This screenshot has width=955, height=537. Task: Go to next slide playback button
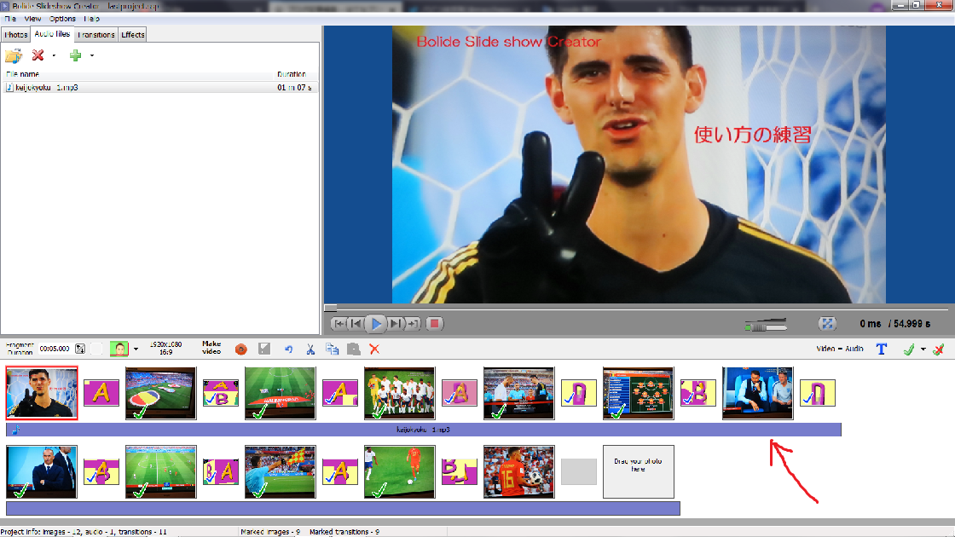click(396, 324)
